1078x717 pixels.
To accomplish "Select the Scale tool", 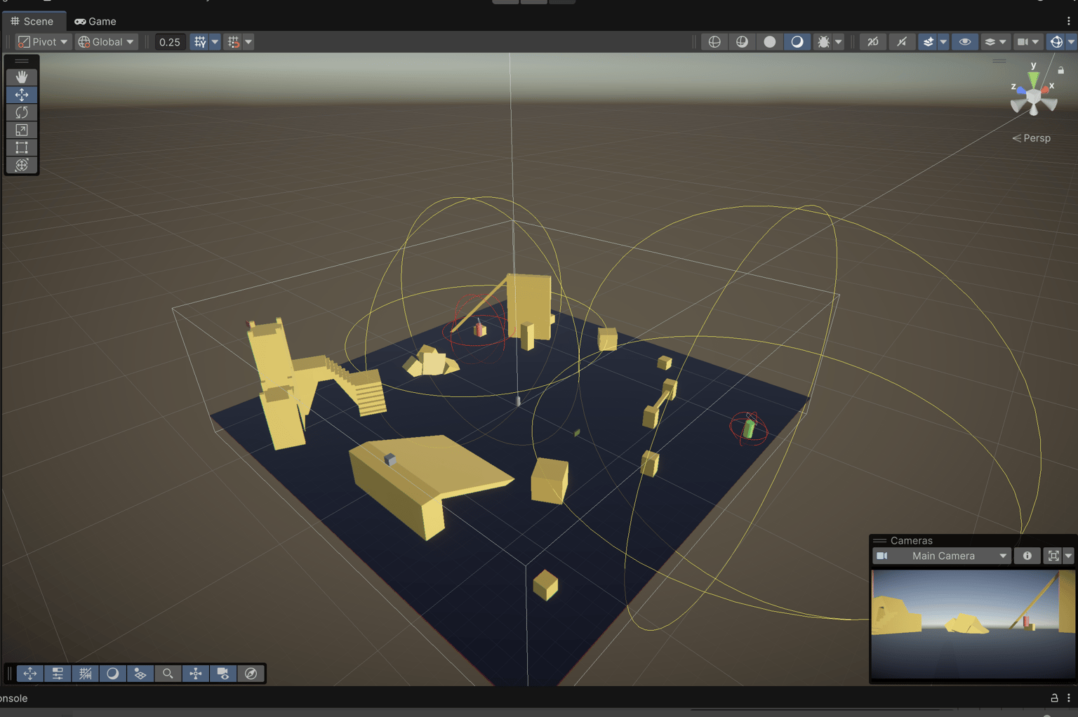I will pyautogui.click(x=22, y=130).
